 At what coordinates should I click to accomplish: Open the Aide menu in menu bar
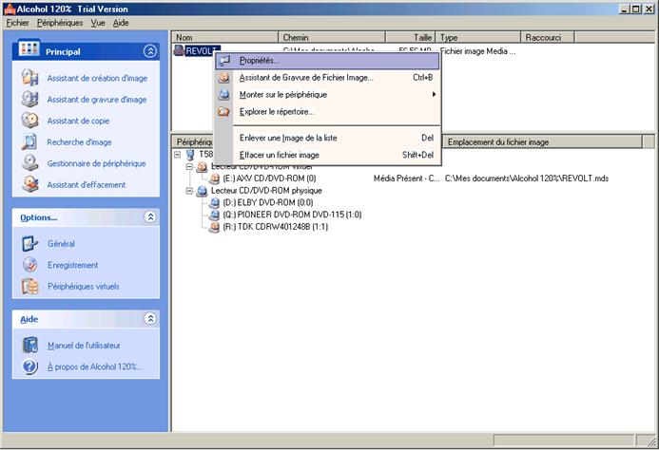click(x=121, y=23)
